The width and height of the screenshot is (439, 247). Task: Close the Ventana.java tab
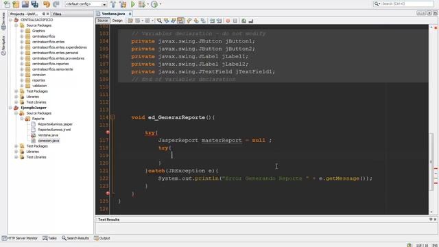pyautogui.click(x=130, y=14)
